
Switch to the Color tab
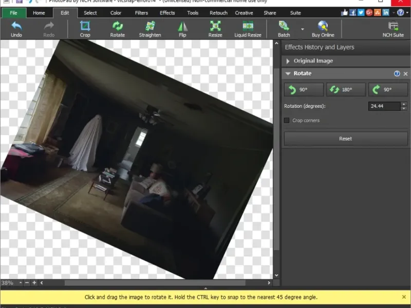coord(116,13)
